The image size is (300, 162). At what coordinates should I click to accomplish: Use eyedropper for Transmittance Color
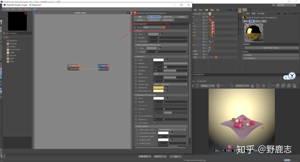click(171, 133)
